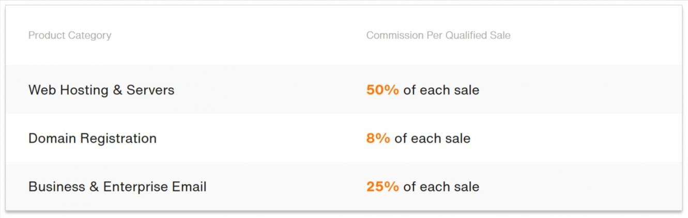Image resolution: width=688 pixels, height=218 pixels.
Task: Select the orange 8% commission value
Action: (378, 138)
